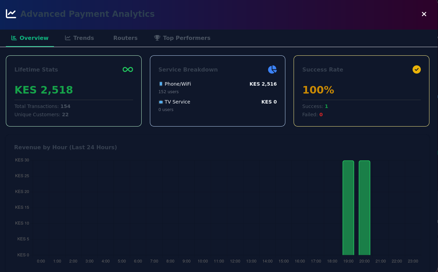Select the Overview tab
Viewport: 438px width, 272px height.
click(x=30, y=38)
